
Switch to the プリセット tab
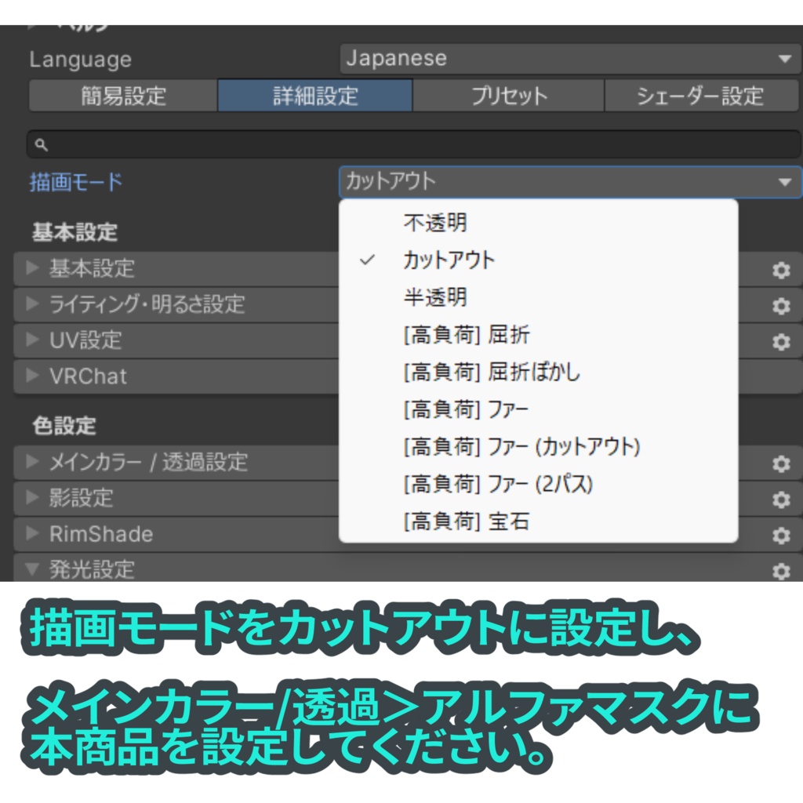(508, 96)
